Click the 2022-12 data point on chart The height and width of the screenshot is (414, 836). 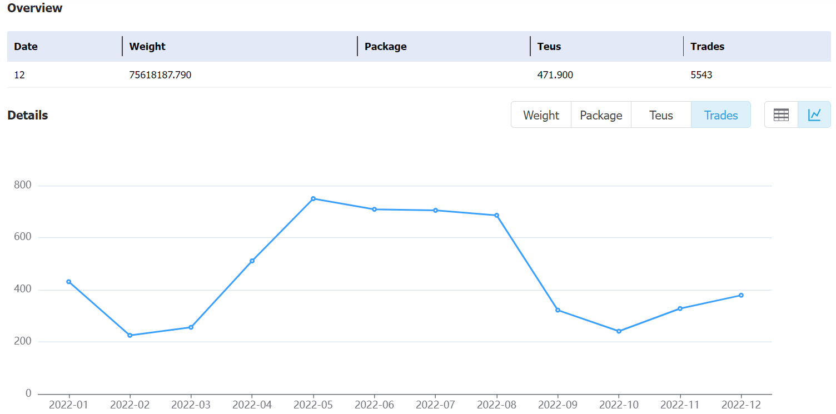[741, 295]
